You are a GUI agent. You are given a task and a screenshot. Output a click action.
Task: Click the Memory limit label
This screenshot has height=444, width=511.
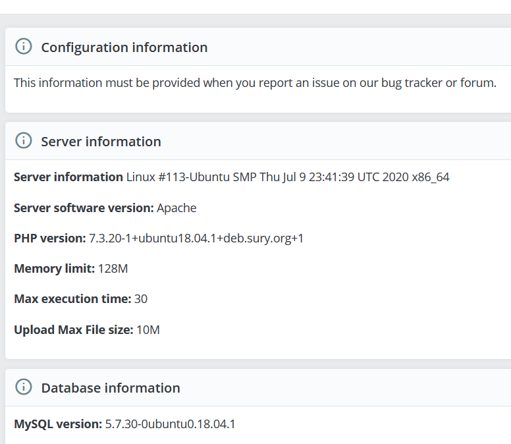(x=55, y=269)
